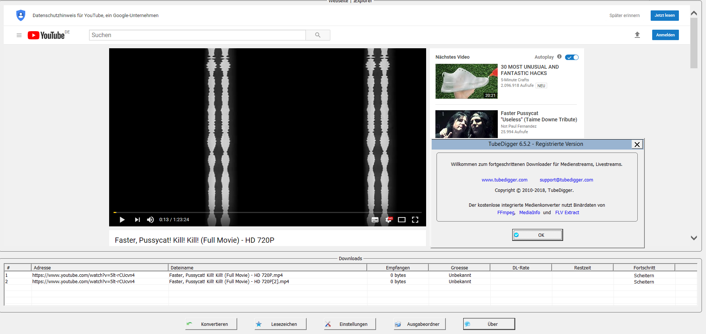Switch to theater mode
Viewport: 706px width, 334px height.
[402, 220]
